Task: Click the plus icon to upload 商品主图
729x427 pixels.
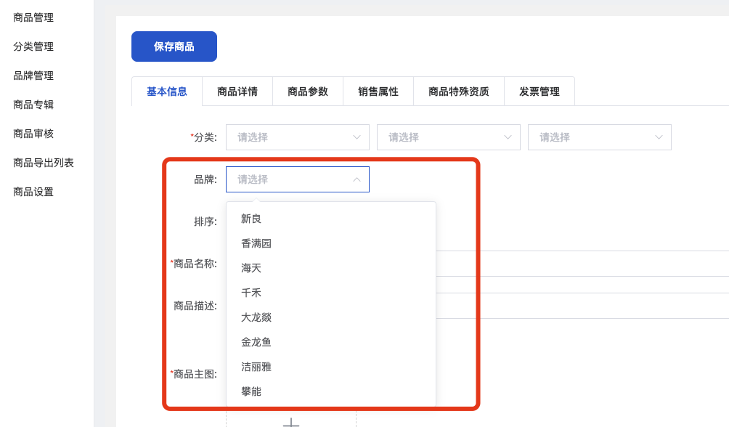Action: (x=290, y=423)
